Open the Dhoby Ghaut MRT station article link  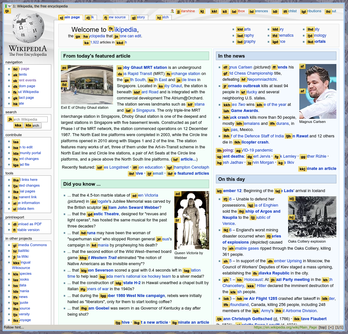coord(142,67)
